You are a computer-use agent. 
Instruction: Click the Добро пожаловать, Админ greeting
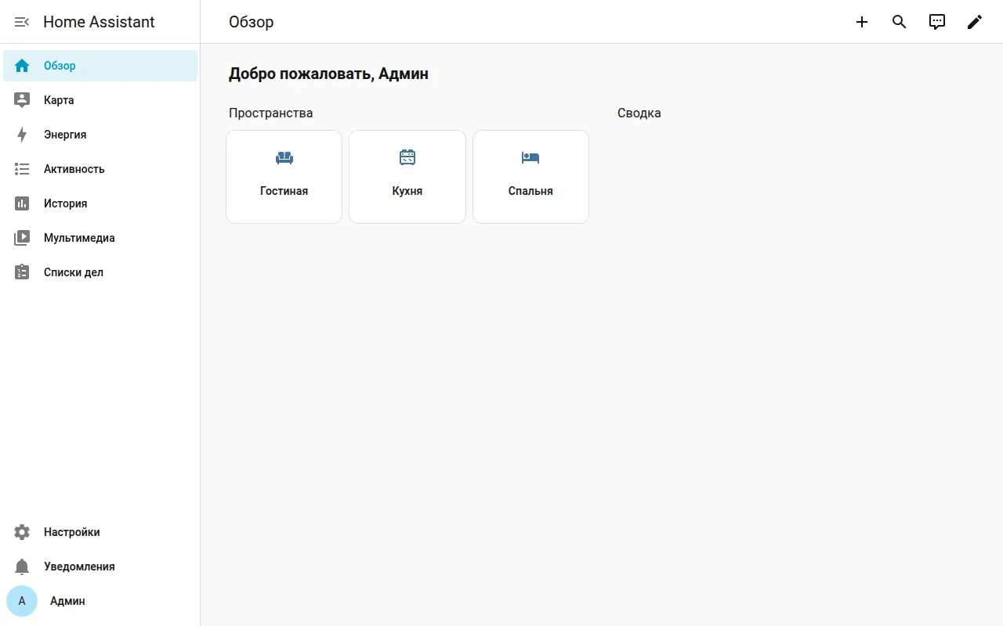(x=328, y=74)
